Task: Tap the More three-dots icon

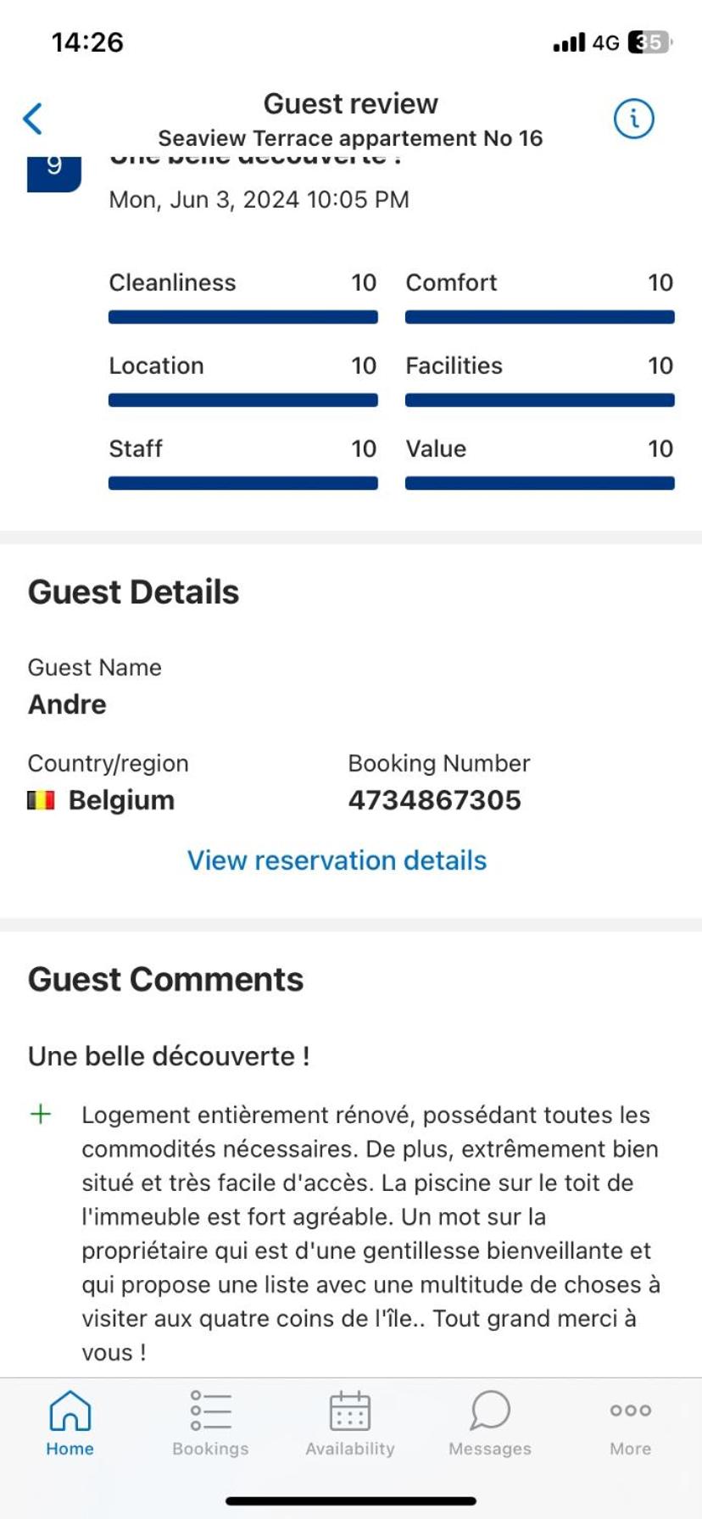Action: (x=631, y=1410)
